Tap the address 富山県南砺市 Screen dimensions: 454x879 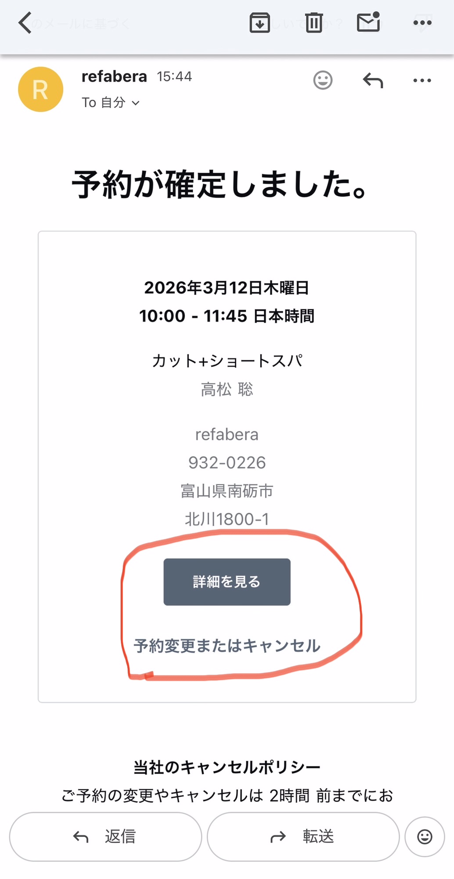227,491
